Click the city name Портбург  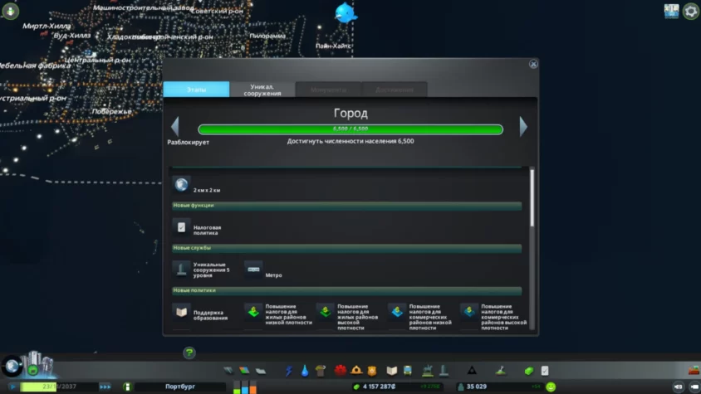coord(180,387)
